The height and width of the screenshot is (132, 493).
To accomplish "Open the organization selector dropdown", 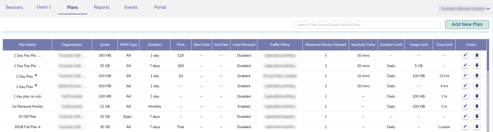I will (x=465, y=9).
